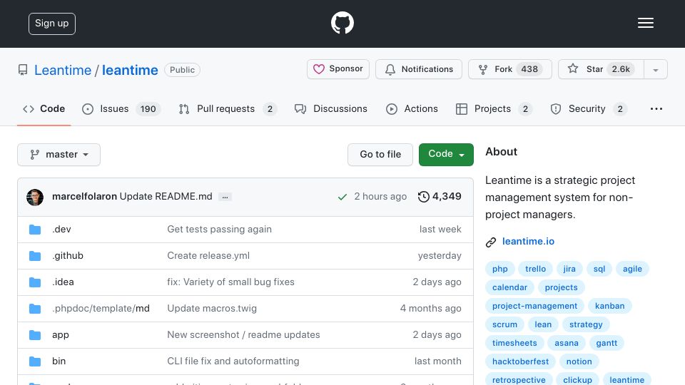Click the gantt topic tag
This screenshot has height=385, width=685.
(x=607, y=343)
